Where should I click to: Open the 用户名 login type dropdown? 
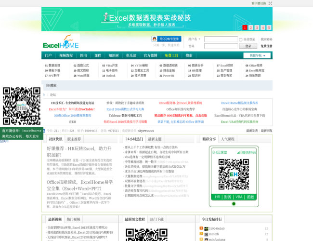[x=194, y=39]
